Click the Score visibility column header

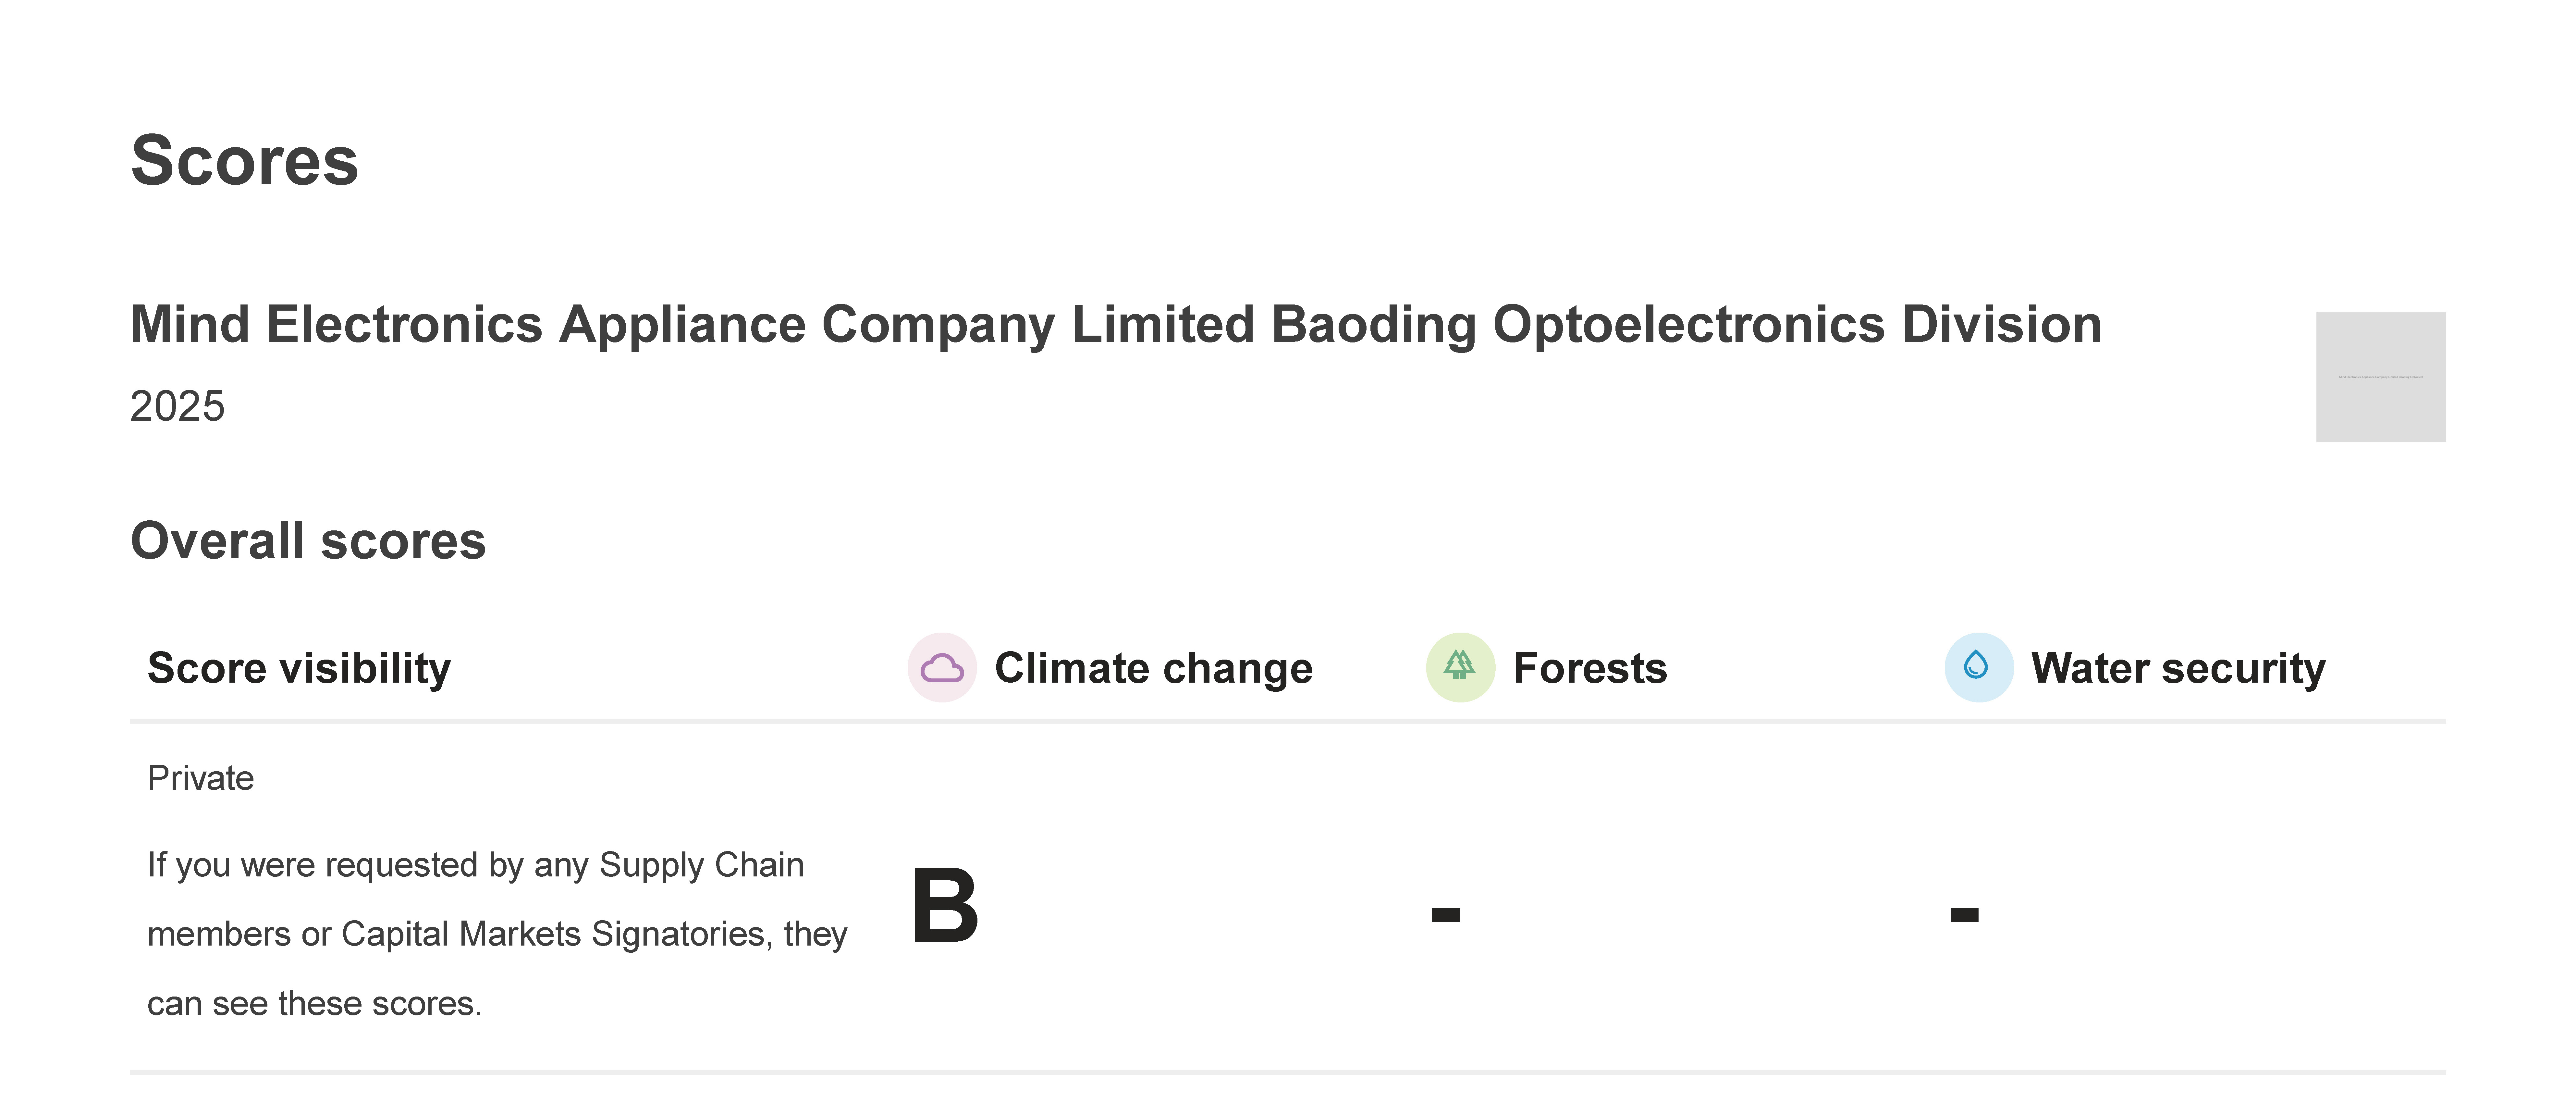299,668
